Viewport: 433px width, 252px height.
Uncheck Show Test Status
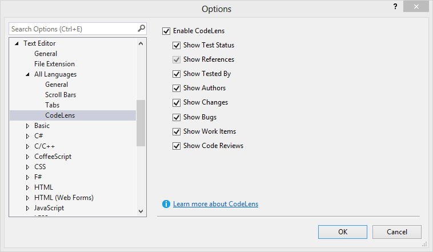tap(177, 45)
